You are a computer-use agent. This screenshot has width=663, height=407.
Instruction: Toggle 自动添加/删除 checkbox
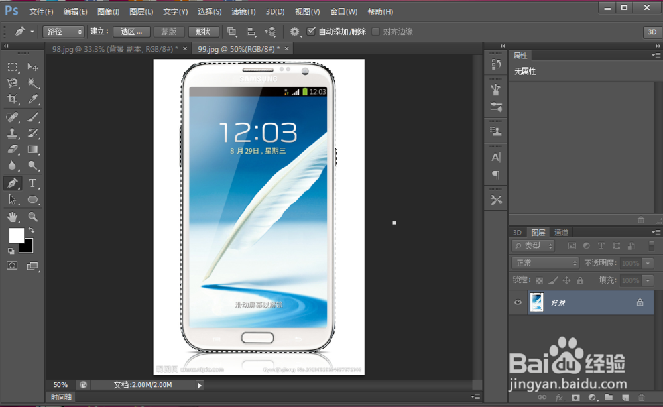coord(311,31)
